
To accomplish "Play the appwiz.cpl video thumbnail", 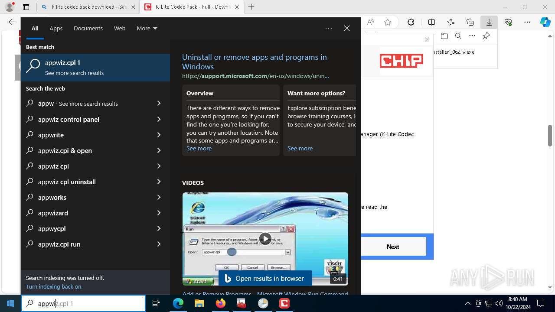I will (x=265, y=239).
